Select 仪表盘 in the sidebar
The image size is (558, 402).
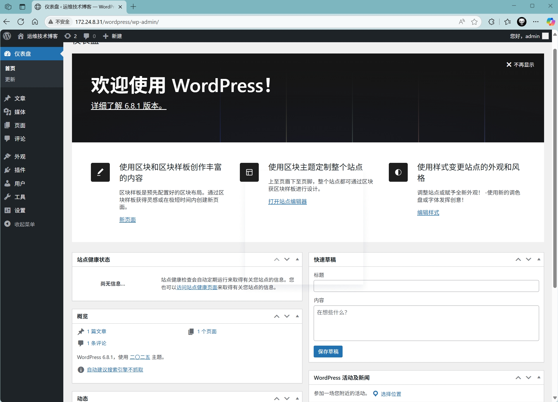point(32,53)
